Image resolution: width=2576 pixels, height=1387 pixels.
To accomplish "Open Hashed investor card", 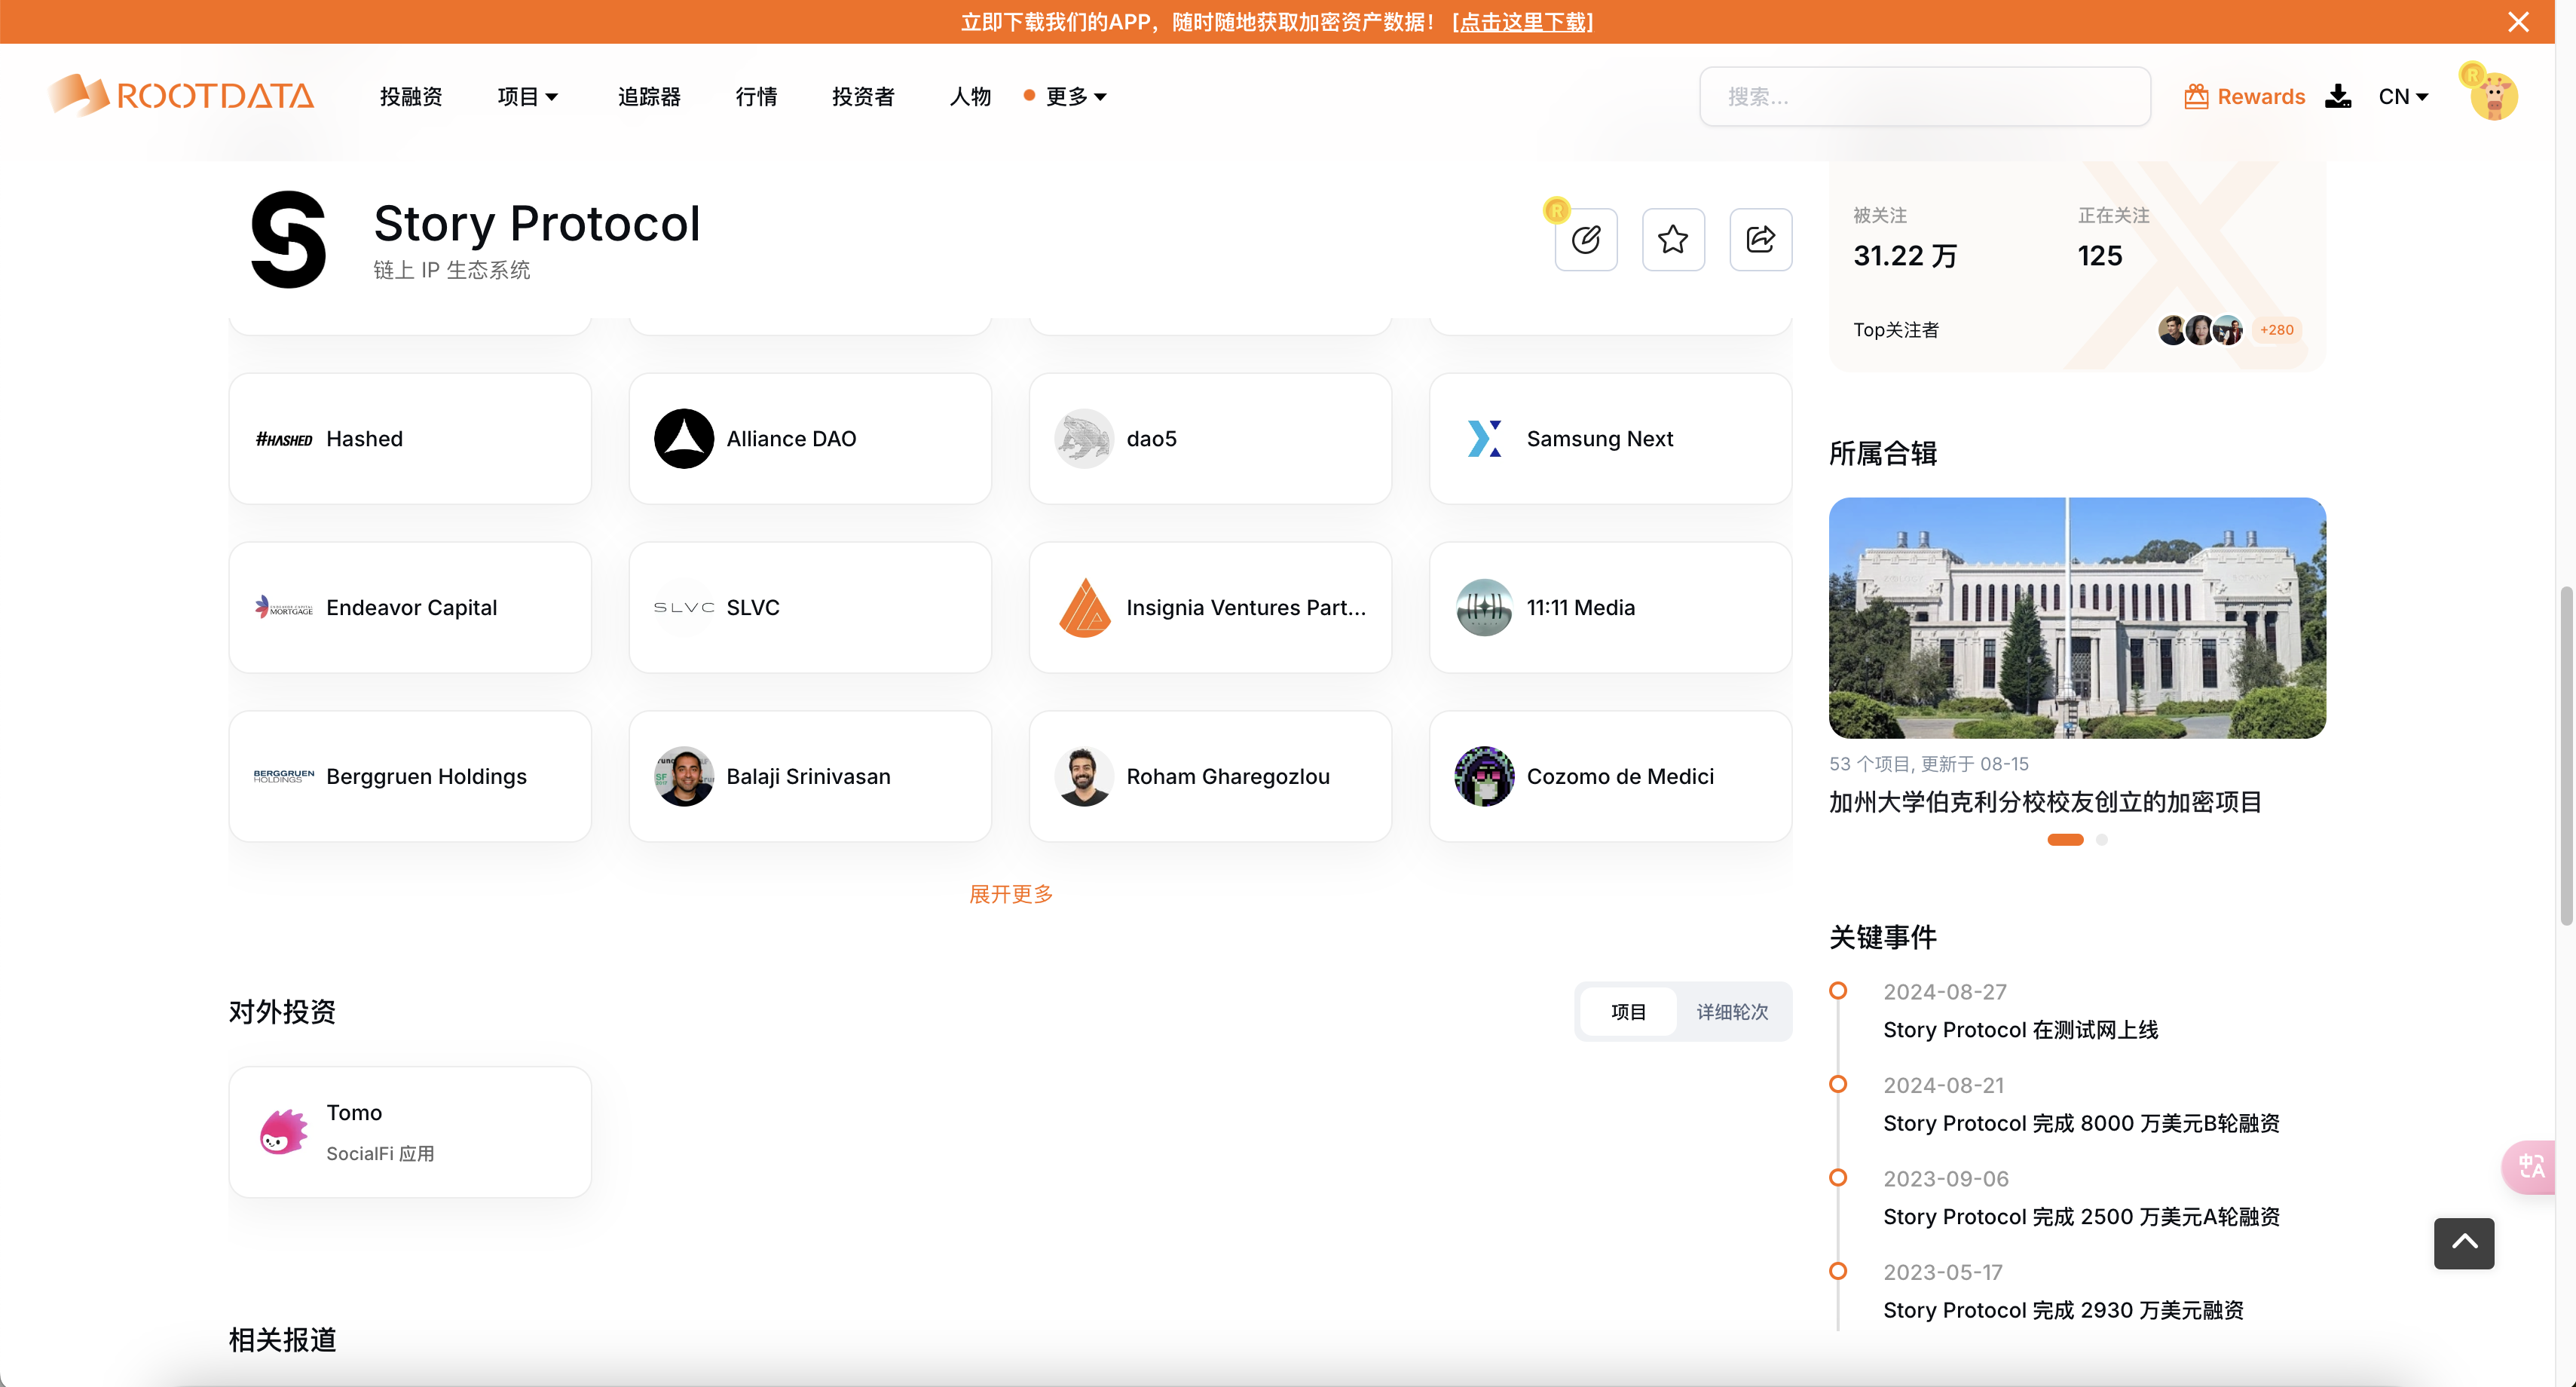I will (410, 438).
